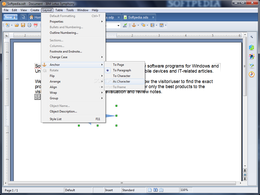Click the Anchor toolbar icon
The height and width of the screenshot is (195, 260).
(134, 25)
